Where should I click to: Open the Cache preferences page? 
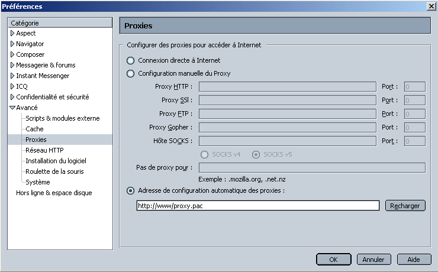tap(34, 129)
